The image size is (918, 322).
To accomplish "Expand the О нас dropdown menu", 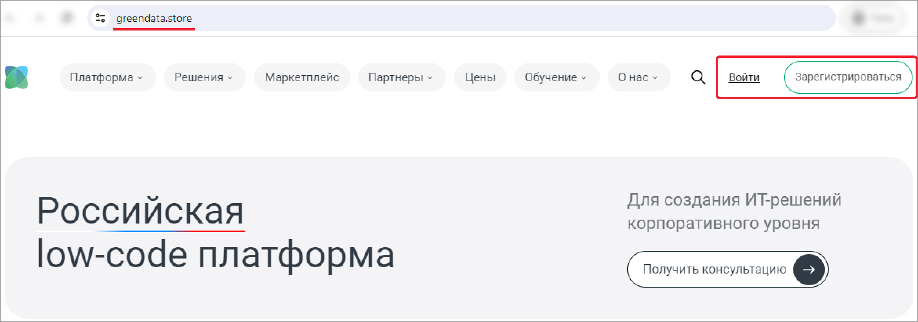I will (639, 77).
